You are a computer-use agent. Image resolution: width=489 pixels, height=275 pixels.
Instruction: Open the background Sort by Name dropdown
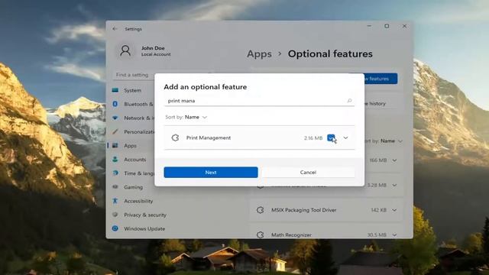tap(384, 141)
